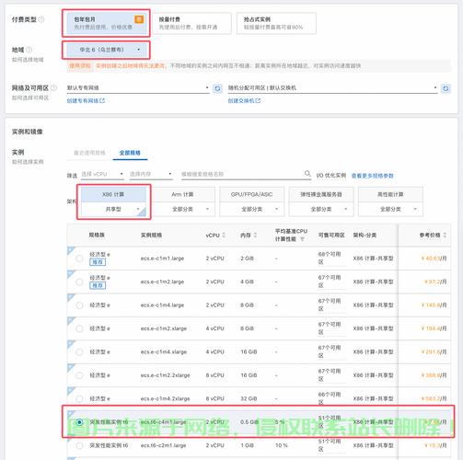
Task: Choose 按量付费 billing type
Action: click(191, 23)
